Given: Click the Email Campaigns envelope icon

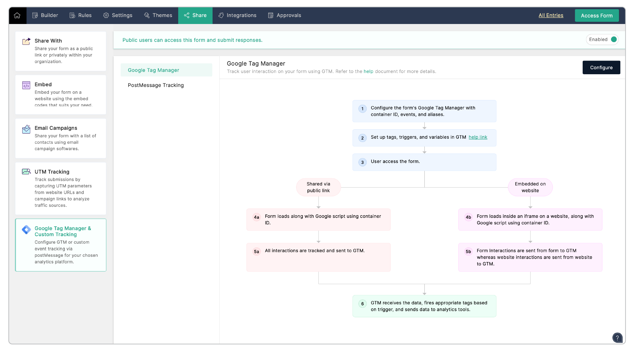Looking at the screenshot, I should click(26, 129).
